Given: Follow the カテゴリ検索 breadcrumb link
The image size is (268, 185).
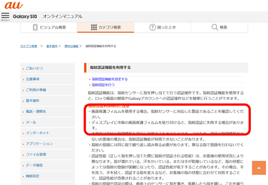Looking at the screenshot, I should (29, 46).
